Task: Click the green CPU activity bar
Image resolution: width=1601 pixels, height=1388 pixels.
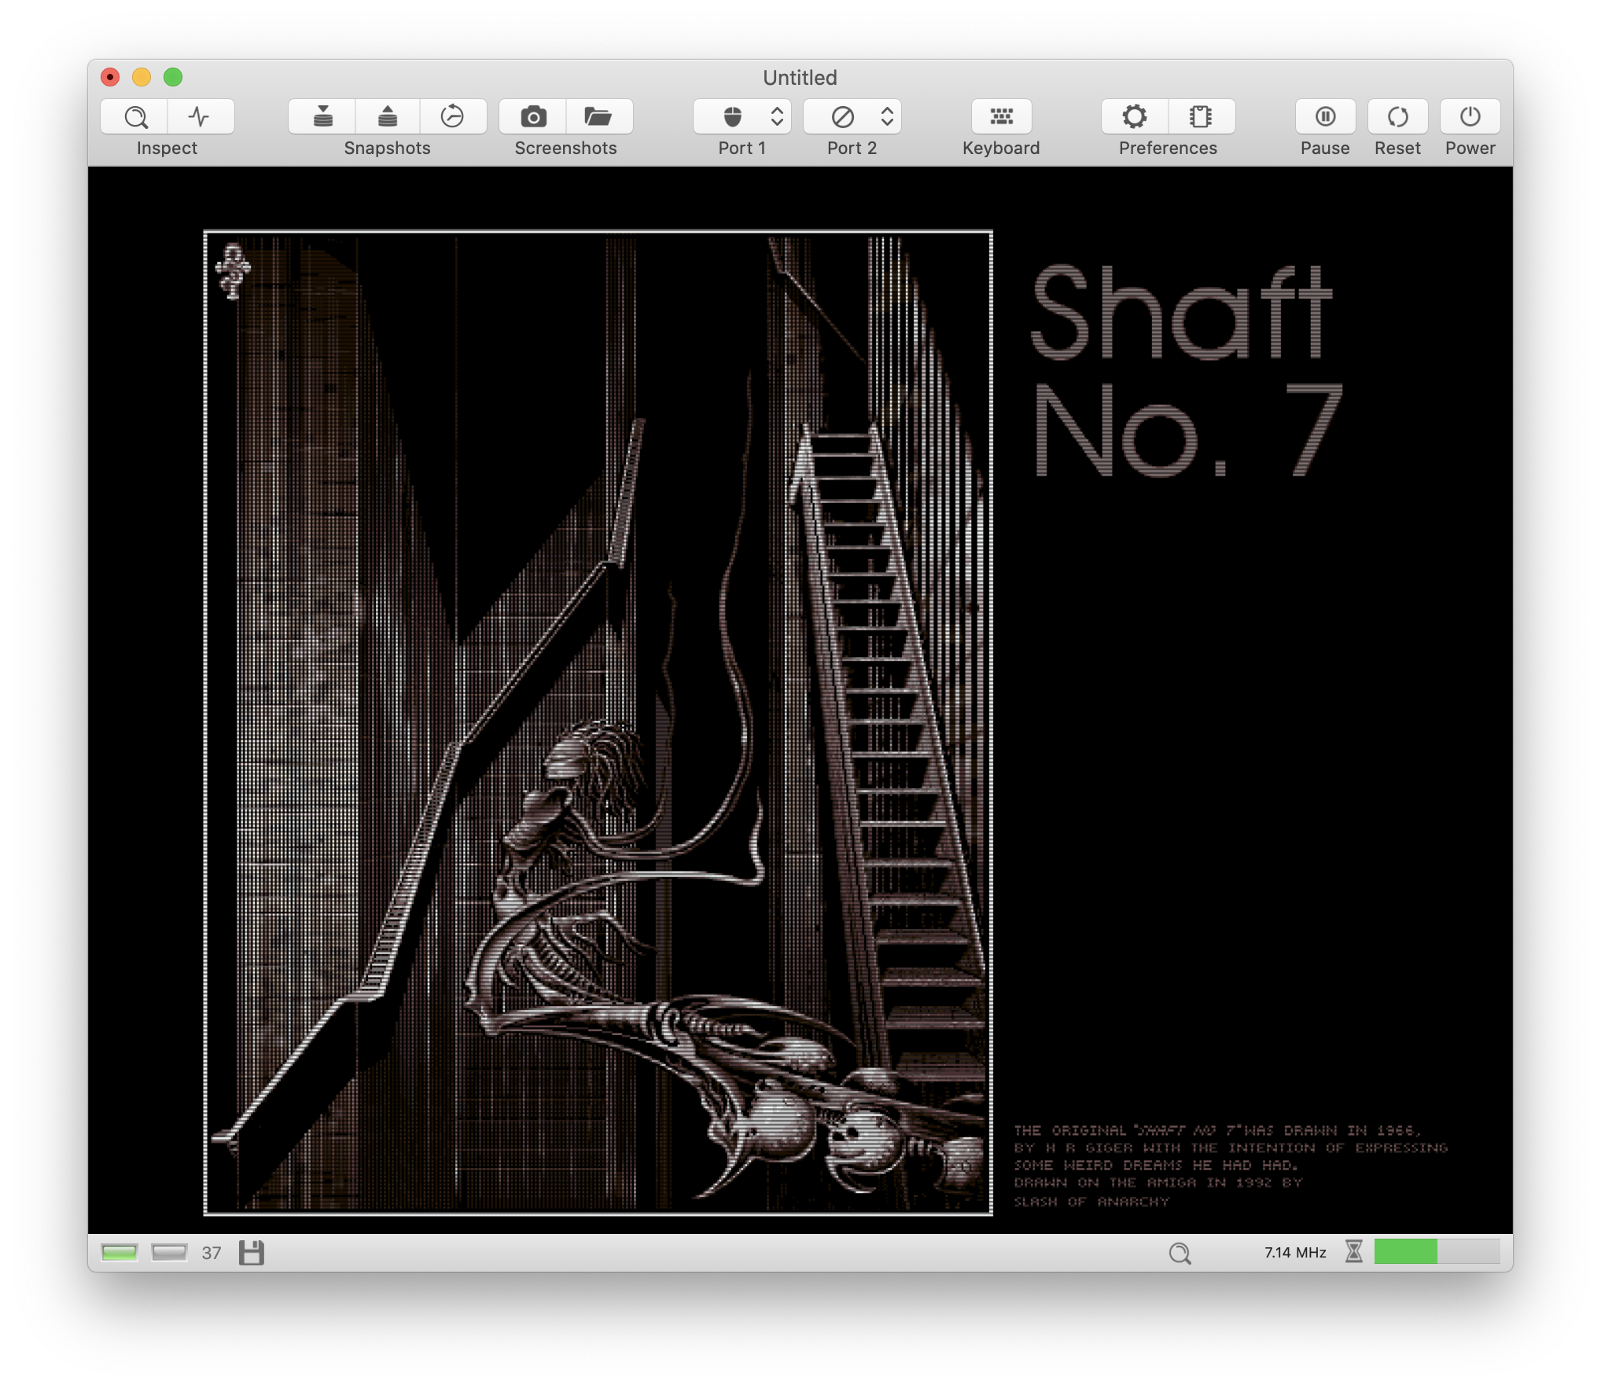Action: tap(1437, 1251)
